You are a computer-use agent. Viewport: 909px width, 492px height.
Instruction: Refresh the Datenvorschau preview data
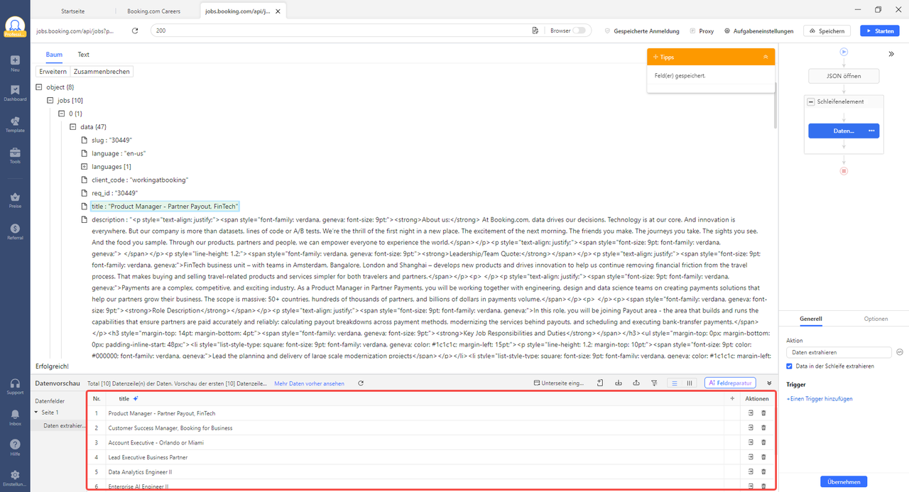(361, 383)
